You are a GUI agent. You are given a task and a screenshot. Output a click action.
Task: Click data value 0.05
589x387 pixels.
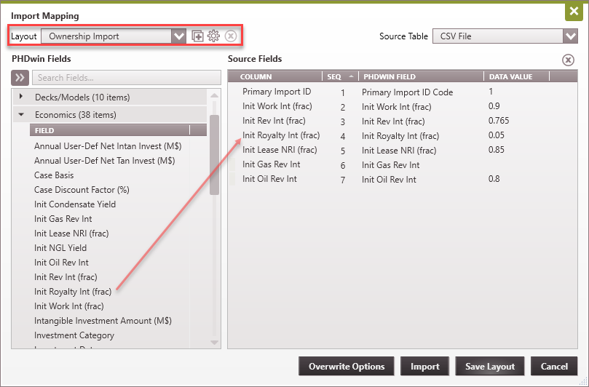pos(497,135)
